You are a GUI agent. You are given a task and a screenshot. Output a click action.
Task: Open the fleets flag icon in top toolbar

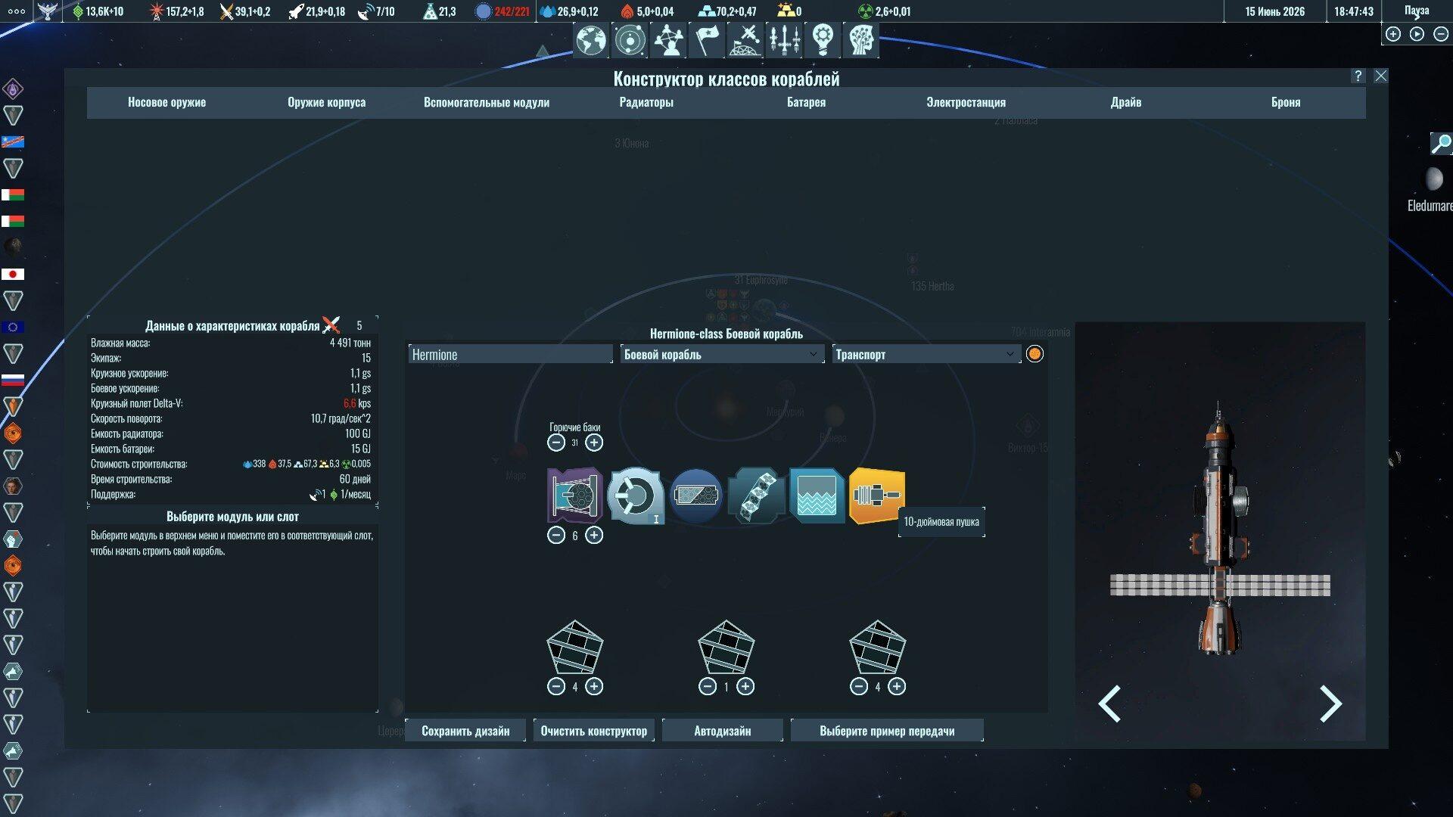tap(707, 40)
